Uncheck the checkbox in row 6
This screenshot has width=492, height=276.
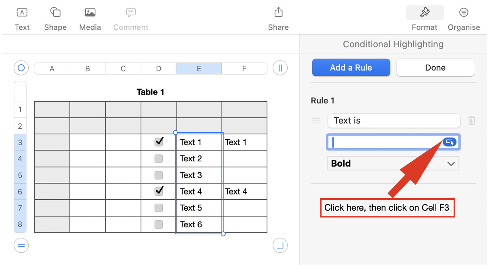click(159, 191)
